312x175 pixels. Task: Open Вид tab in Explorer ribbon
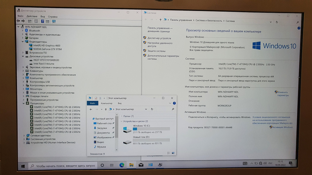pos(119,103)
